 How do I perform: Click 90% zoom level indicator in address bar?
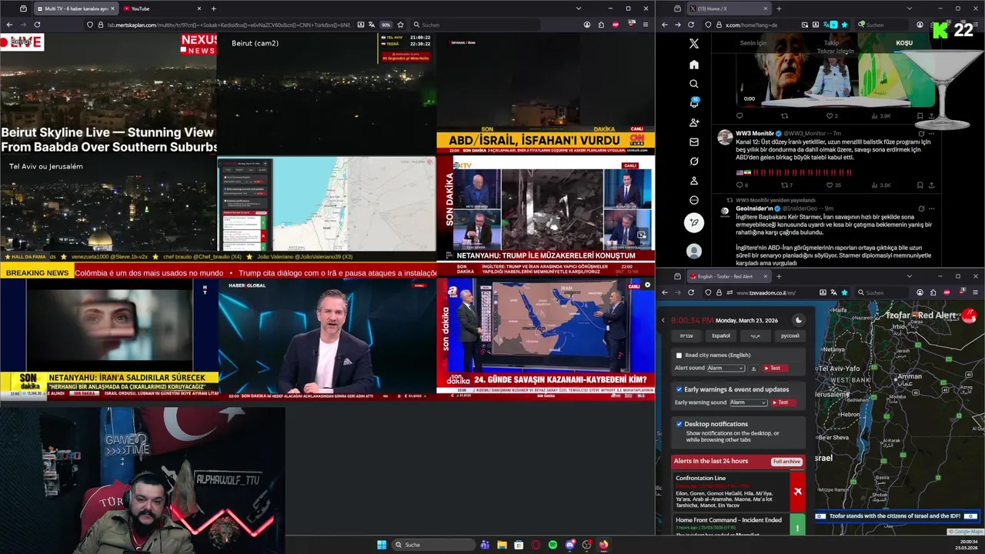coord(386,25)
